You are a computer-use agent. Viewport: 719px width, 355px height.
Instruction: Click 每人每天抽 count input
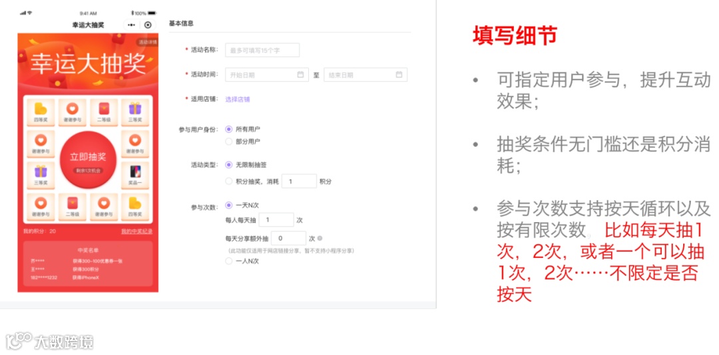pos(276,220)
